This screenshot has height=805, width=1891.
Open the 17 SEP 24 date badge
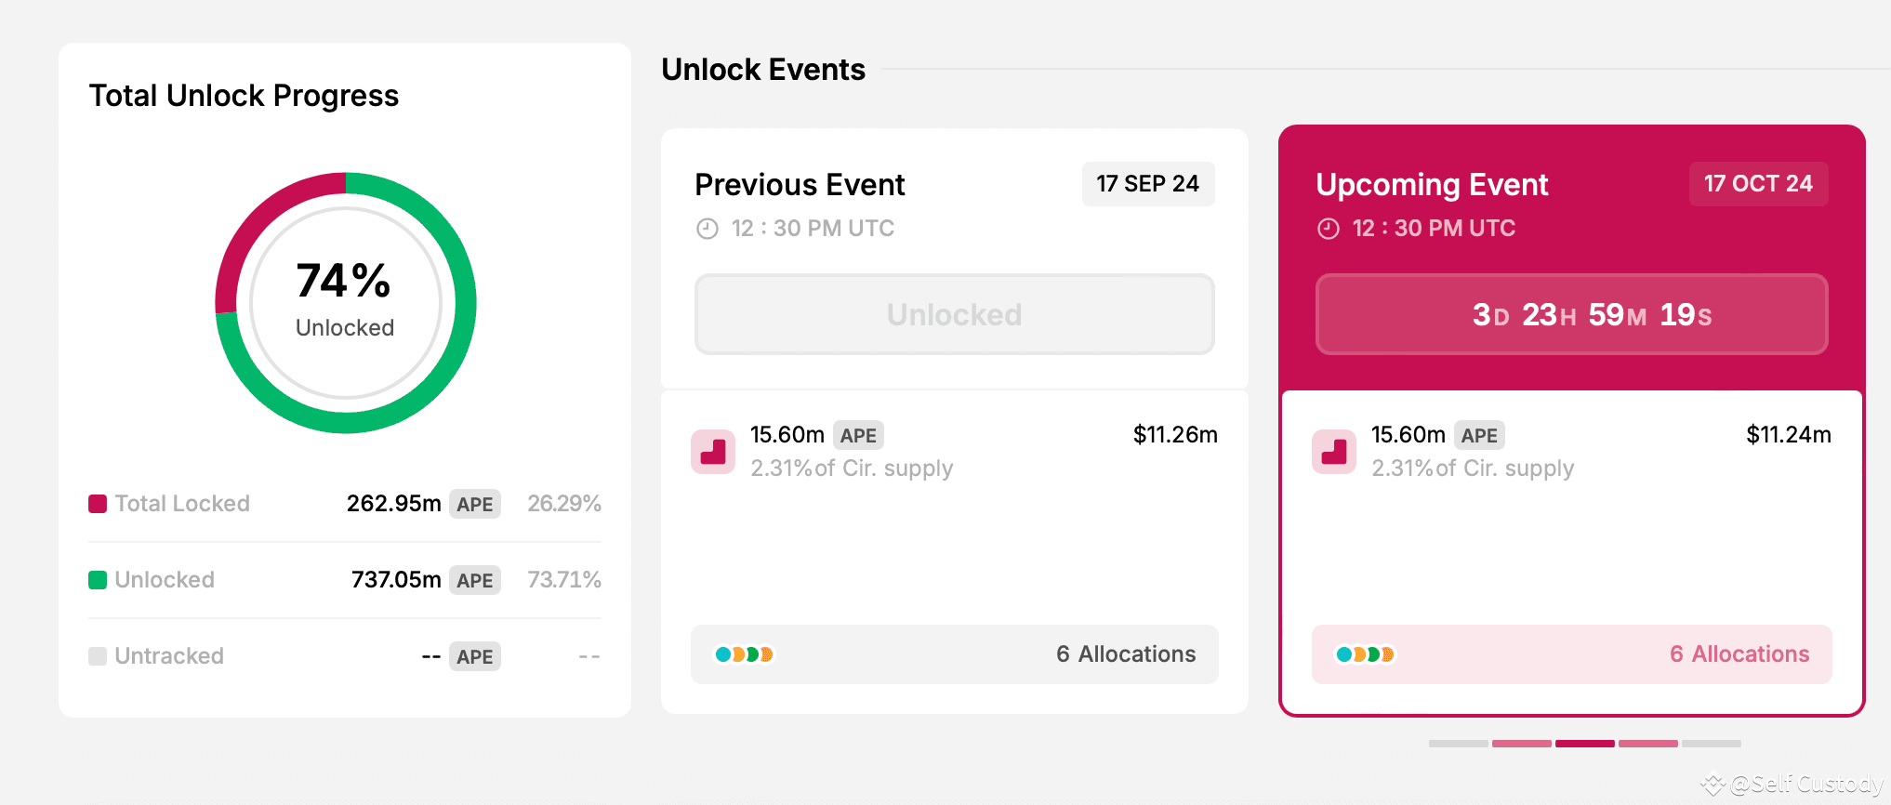point(1148,184)
